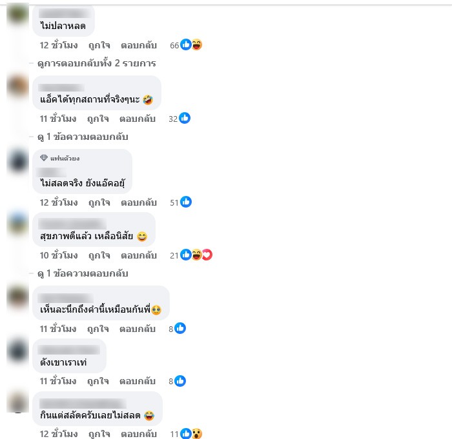Reply to ไม่สลดจริง ยังแอ๊คอยุ๋ comment
Viewport: 452px width, 439px height.
pos(139,202)
